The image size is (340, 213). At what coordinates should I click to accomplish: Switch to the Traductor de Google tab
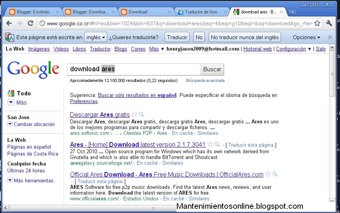pos(202,12)
